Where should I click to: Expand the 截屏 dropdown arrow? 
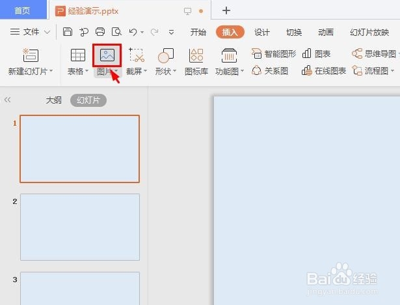pyautogui.click(x=146, y=71)
